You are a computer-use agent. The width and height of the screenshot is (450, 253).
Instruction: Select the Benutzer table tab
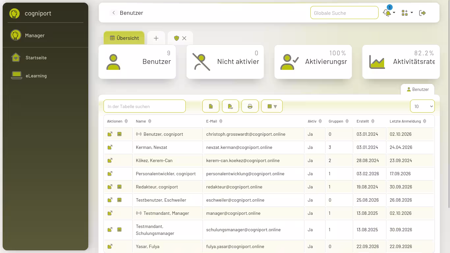(417, 90)
